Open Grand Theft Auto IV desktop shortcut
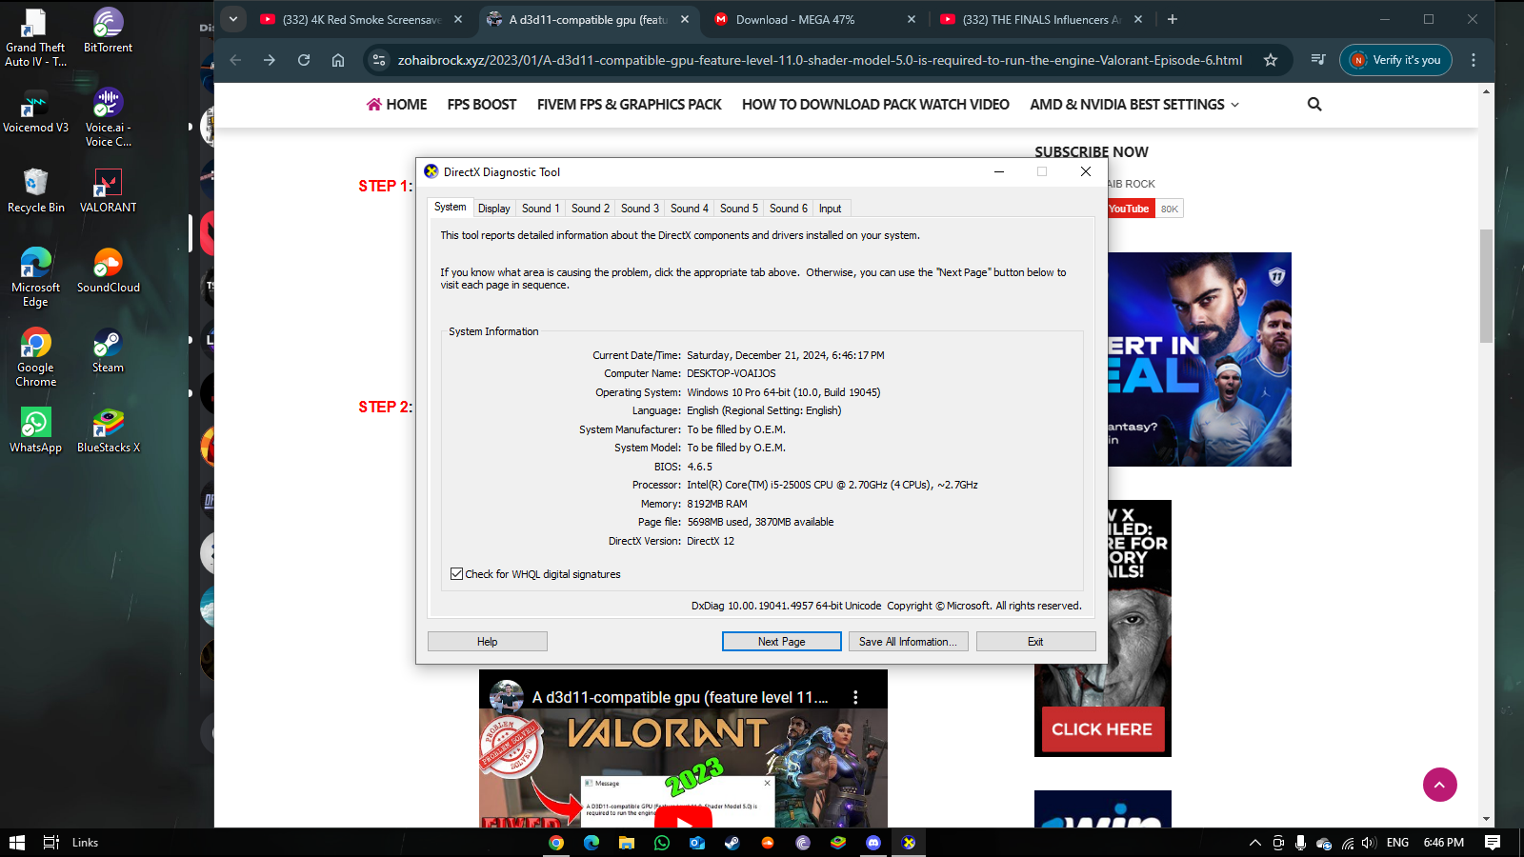The image size is (1524, 857). 35,38
